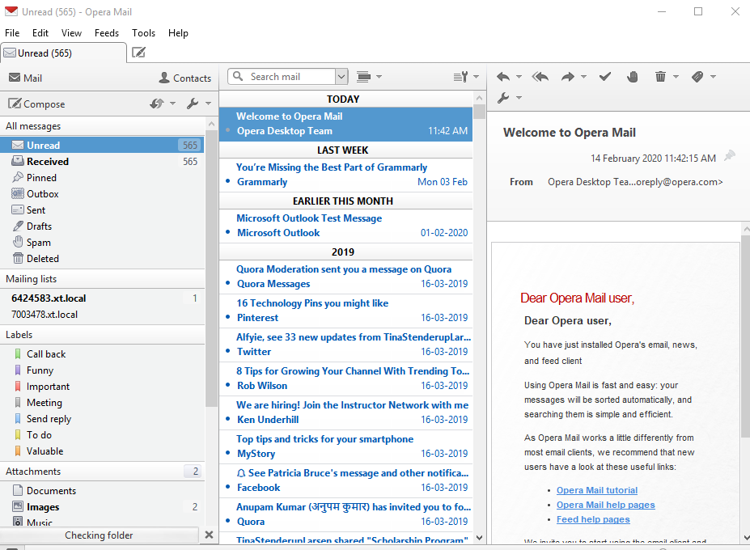Open dropdown beside list settings icon
The width and height of the screenshot is (750, 550).
point(476,77)
